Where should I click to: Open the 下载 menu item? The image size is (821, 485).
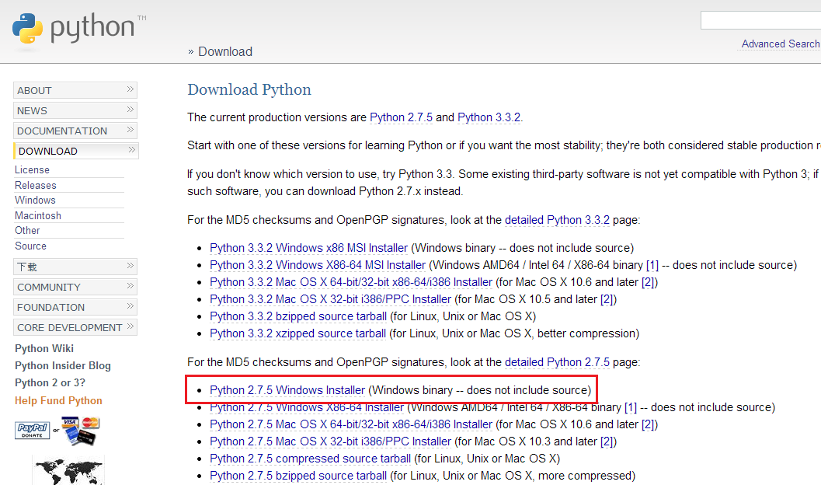point(75,267)
